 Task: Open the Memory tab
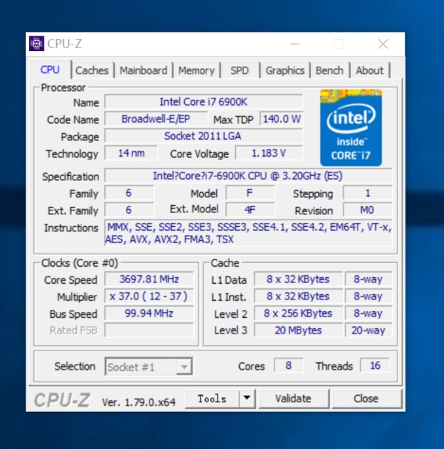[x=196, y=70]
